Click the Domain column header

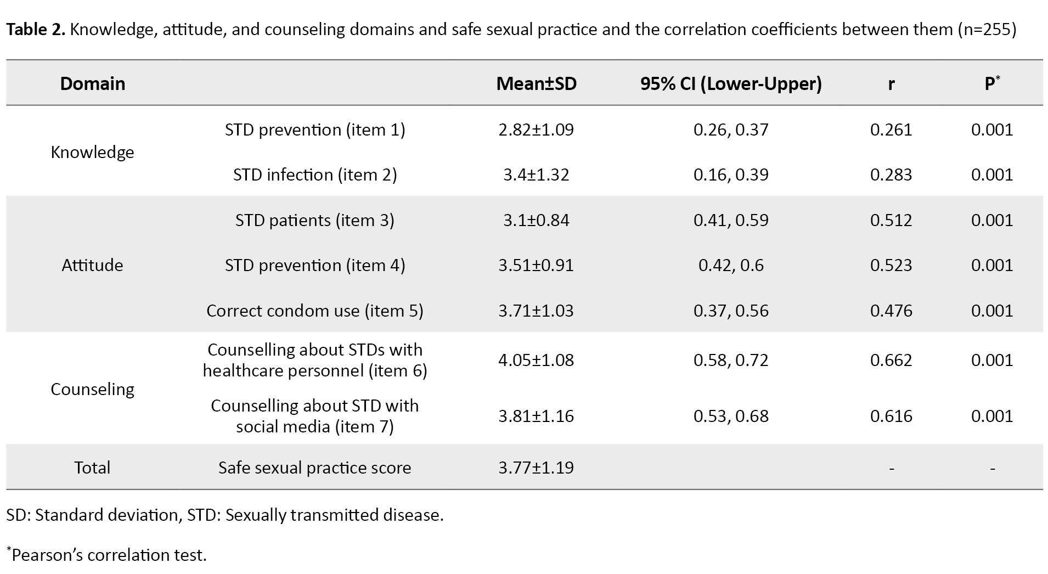92,83
